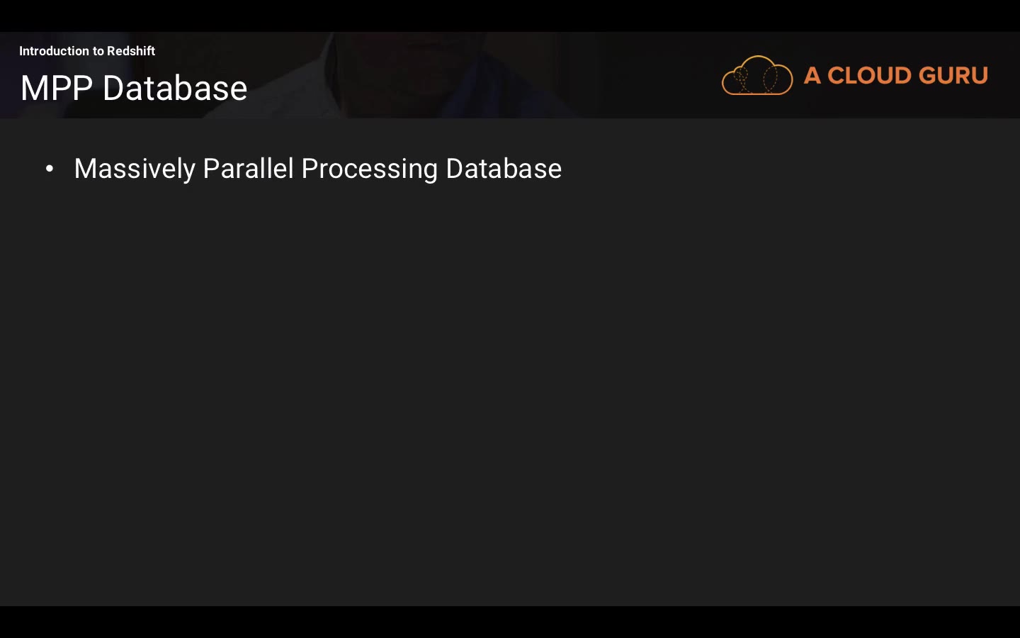Screen dimensions: 1020x638
Task: Click the top black letterbox bar
Action: pos(510,15)
